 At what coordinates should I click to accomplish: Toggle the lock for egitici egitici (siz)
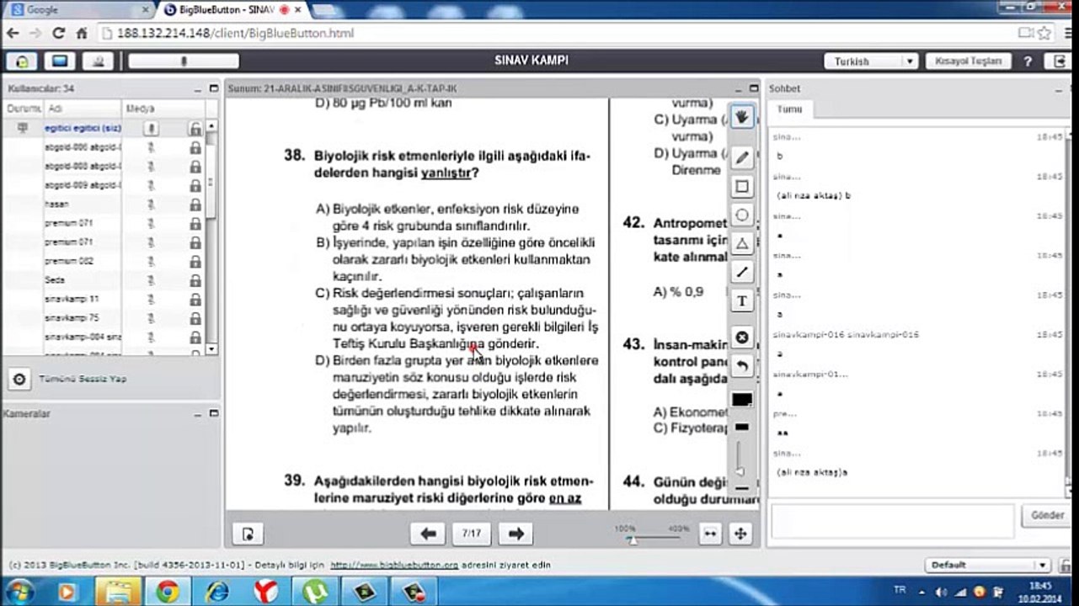pos(195,128)
